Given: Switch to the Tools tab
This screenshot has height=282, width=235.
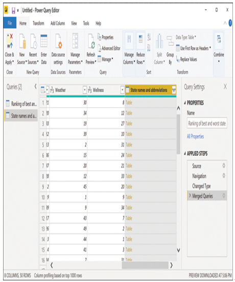Looking at the screenshot, I should [86, 24].
